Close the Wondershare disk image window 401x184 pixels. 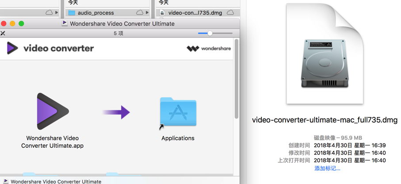tap(4, 23)
